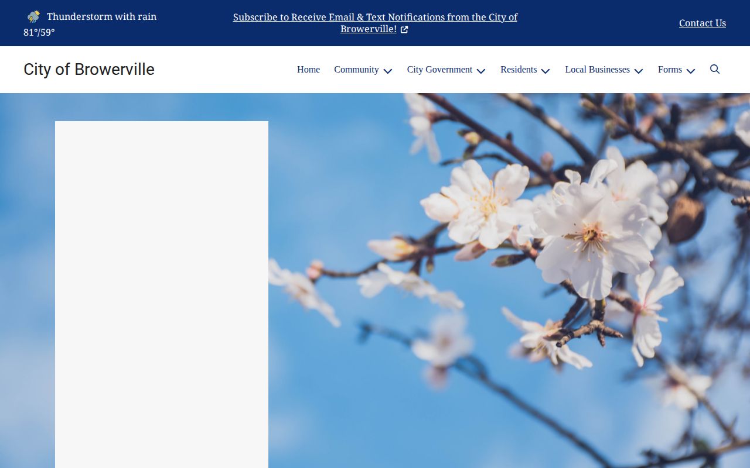Screen dimensions: 750x468
Task: Open the Residents menu item
Action: coord(519,70)
